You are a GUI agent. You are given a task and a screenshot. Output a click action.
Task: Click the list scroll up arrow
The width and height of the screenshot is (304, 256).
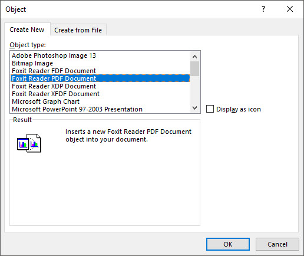click(194, 57)
